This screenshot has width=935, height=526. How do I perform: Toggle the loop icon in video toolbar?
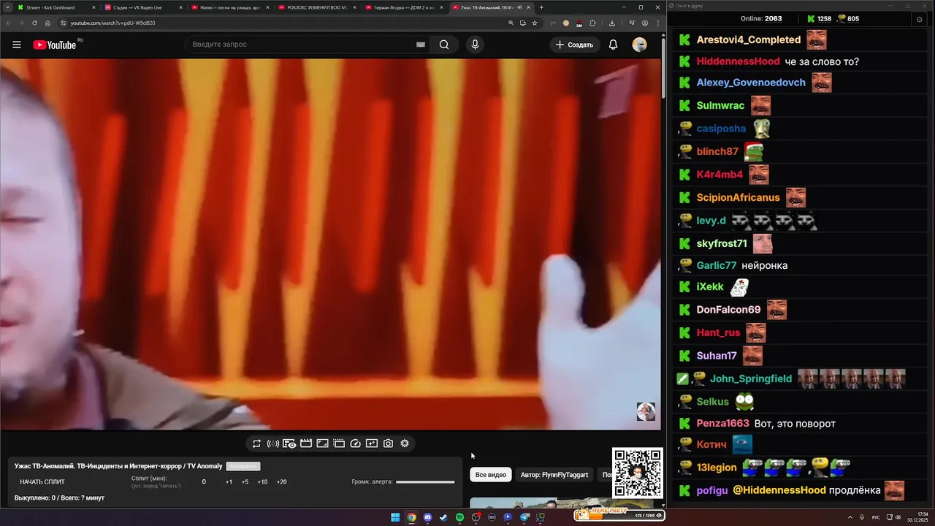coord(256,443)
